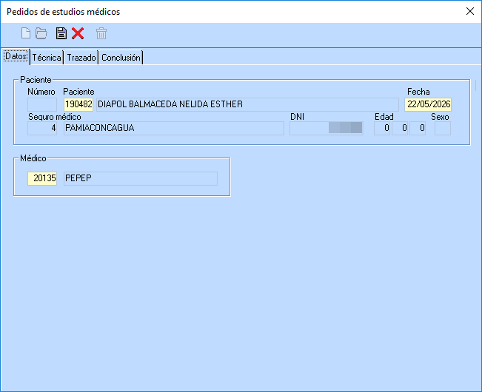Image resolution: width=482 pixels, height=392 pixels.
Task: Save the record with floppy disk icon
Action: (61, 33)
